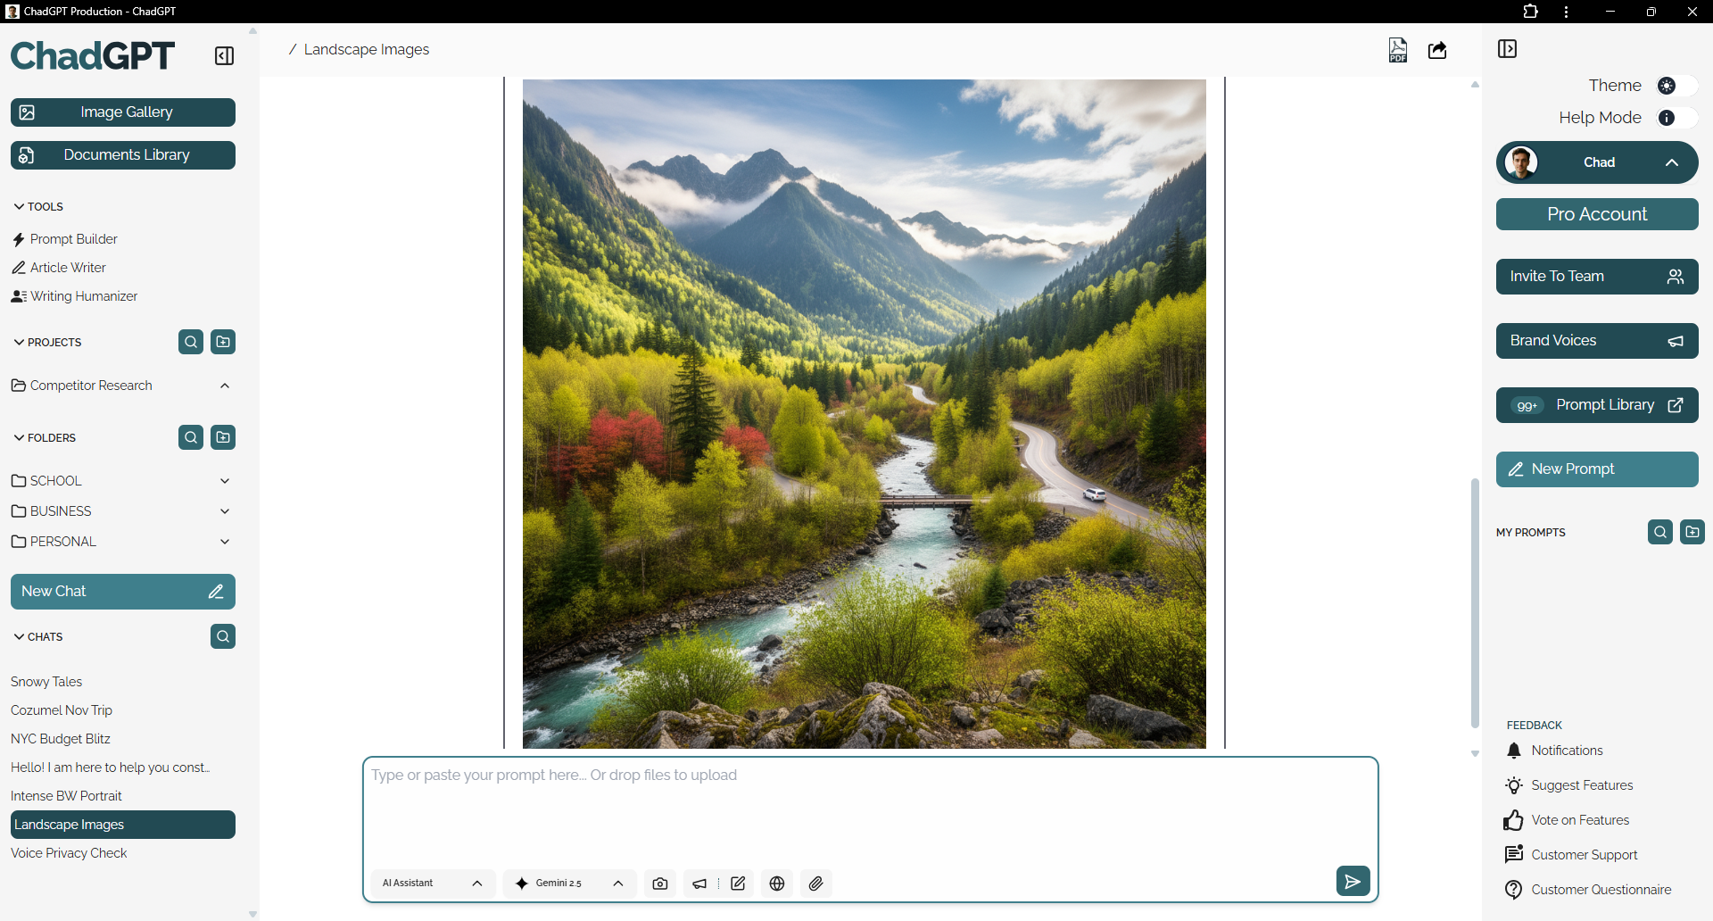Open the Snowy Tales chat
Image resolution: width=1713 pixels, height=921 pixels.
46,681
